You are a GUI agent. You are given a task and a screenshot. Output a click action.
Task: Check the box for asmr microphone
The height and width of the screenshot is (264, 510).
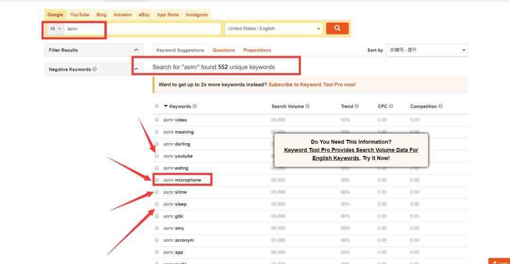point(157,180)
